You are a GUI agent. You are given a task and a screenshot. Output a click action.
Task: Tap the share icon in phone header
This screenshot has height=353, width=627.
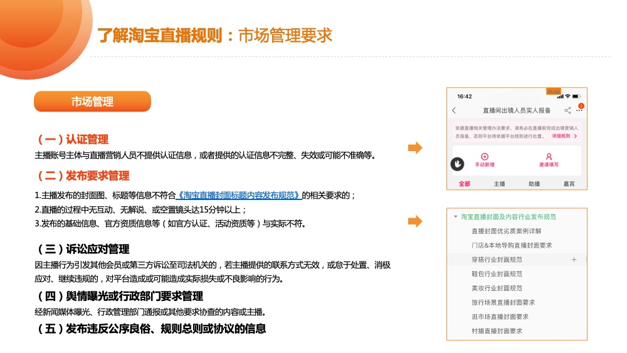(567, 110)
